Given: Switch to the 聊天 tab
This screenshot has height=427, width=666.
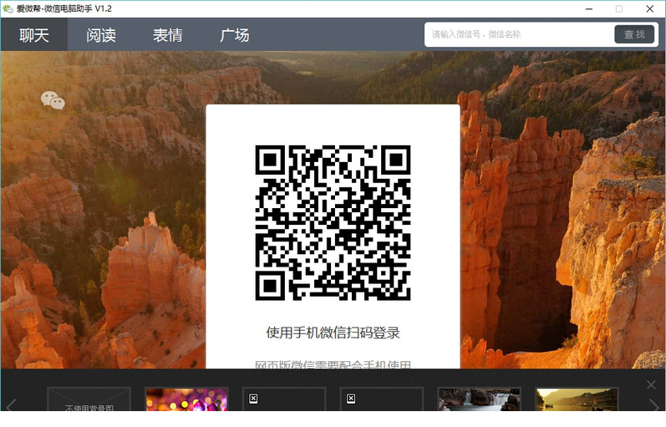Looking at the screenshot, I should pyautogui.click(x=34, y=35).
